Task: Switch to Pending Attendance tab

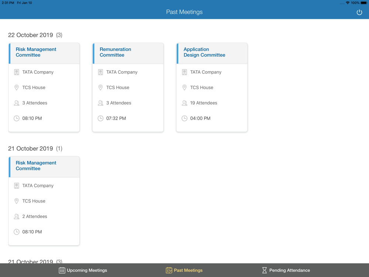Action: pyautogui.click(x=286, y=270)
